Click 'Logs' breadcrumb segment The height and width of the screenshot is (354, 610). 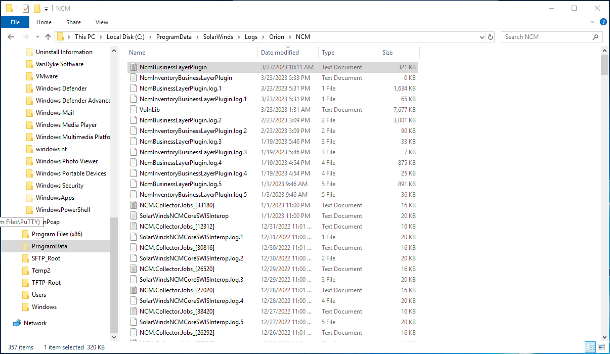click(x=251, y=37)
